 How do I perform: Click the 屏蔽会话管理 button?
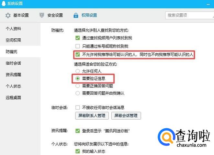tap(126, 116)
